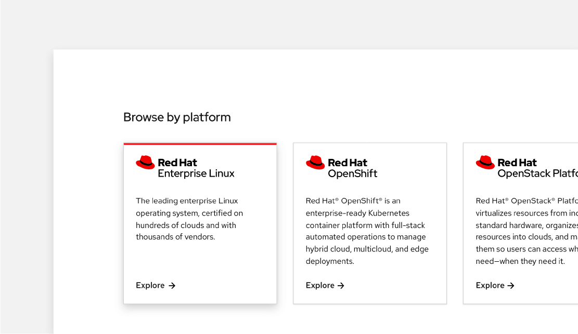Open Explore link for Enterprise Linux
Viewport: 578px width, 334px height.
click(x=156, y=285)
